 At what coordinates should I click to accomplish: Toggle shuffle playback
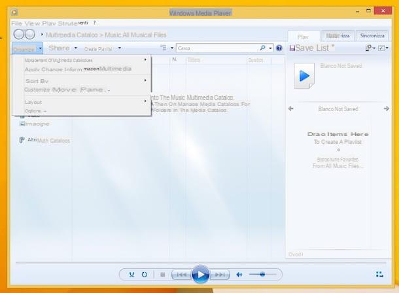131,275
